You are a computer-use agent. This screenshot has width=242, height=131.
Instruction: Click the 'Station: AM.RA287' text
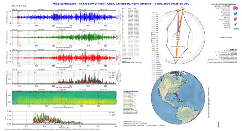222,6
